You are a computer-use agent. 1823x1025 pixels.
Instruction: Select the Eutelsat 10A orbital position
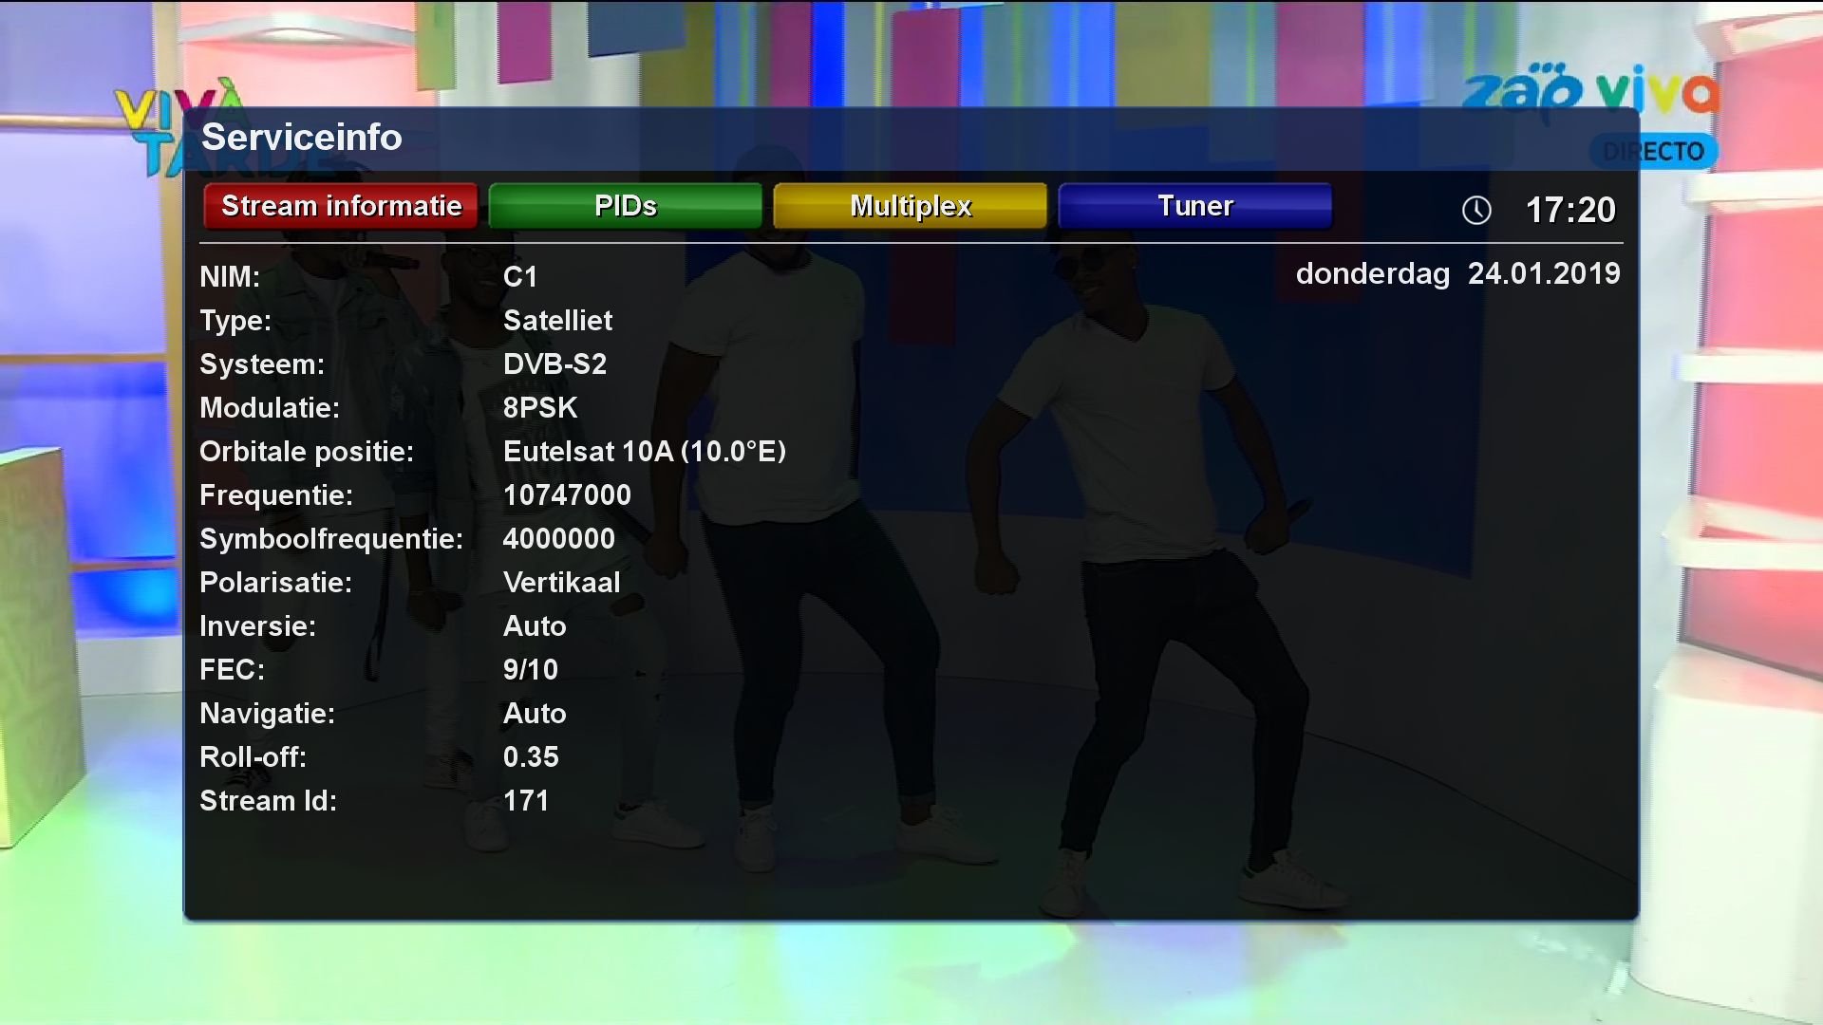click(645, 452)
